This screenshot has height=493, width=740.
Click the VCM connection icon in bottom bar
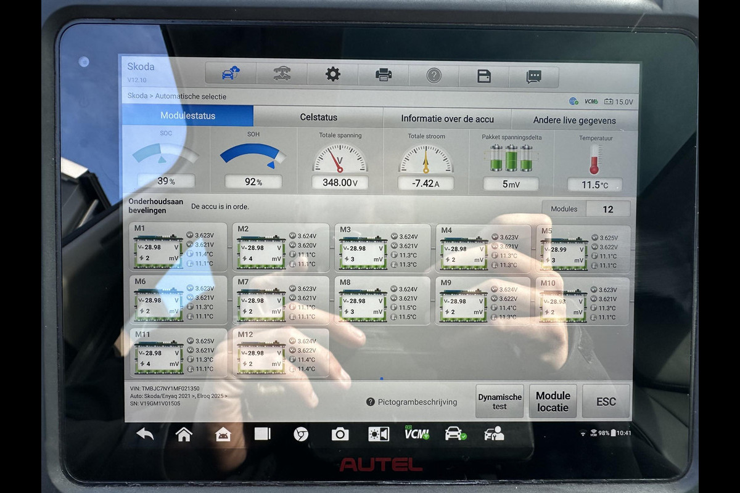coord(416,433)
